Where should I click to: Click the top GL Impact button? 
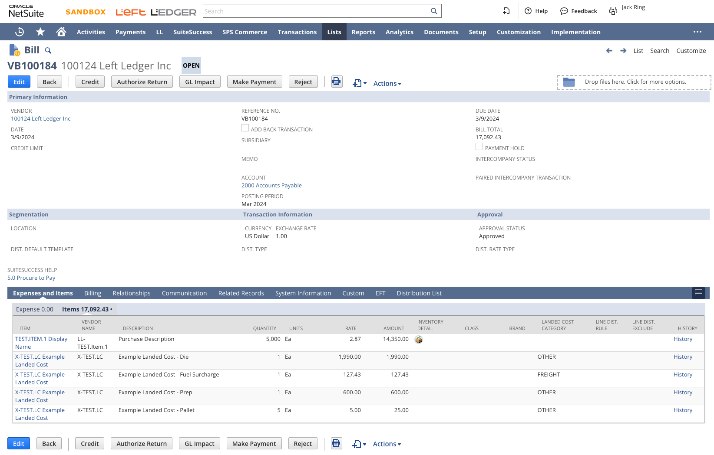pos(200,82)
